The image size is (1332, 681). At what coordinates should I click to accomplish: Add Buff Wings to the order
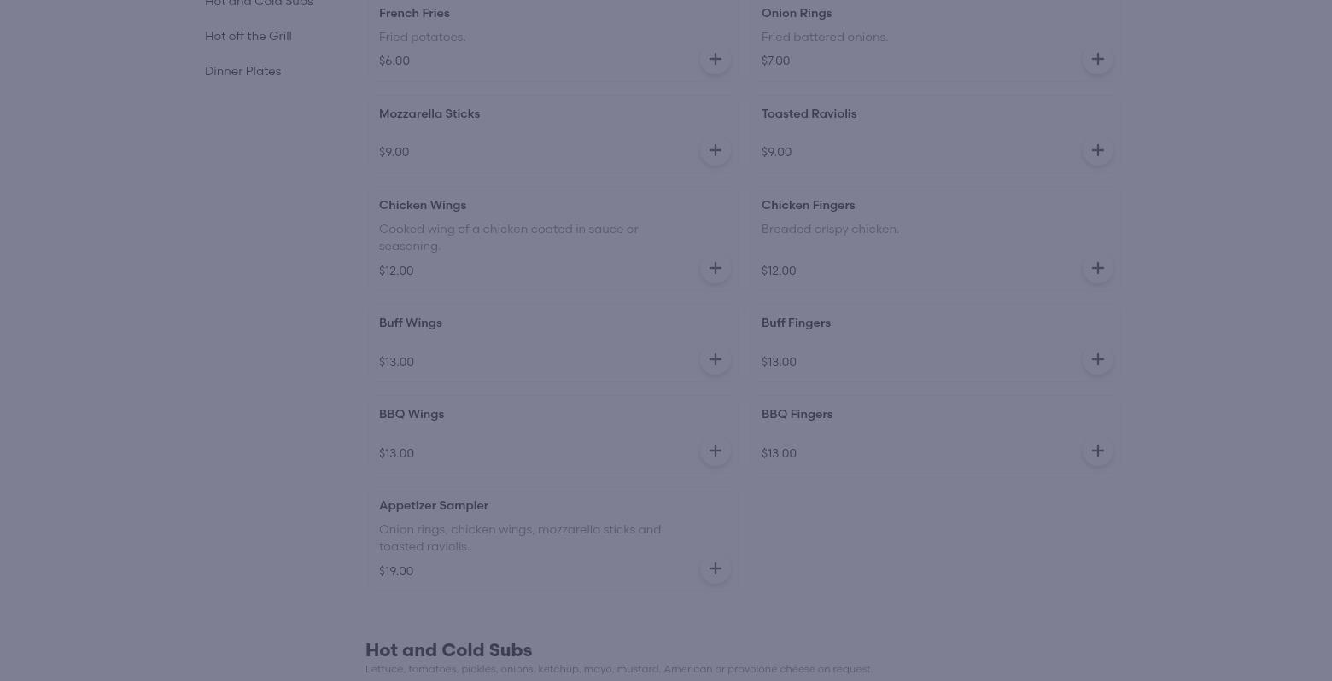(715, 358)
